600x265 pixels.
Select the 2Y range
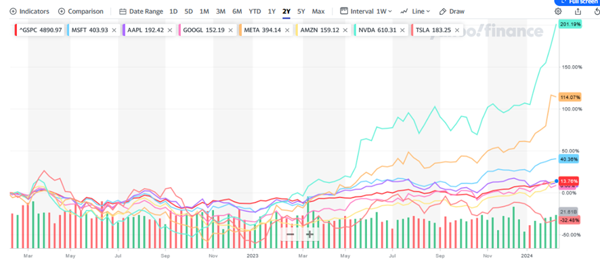286,11
